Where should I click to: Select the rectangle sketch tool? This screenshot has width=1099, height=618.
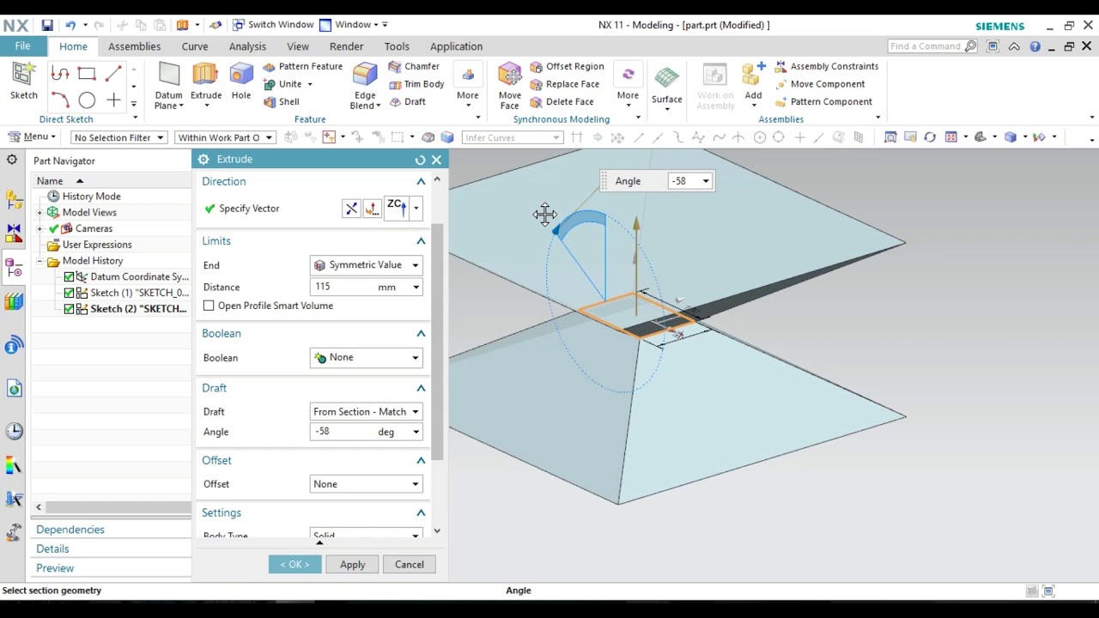click(x=87, y=74)
